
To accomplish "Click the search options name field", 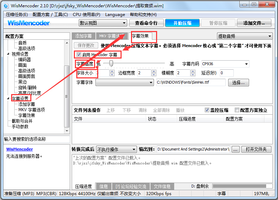I will point(37,139).
